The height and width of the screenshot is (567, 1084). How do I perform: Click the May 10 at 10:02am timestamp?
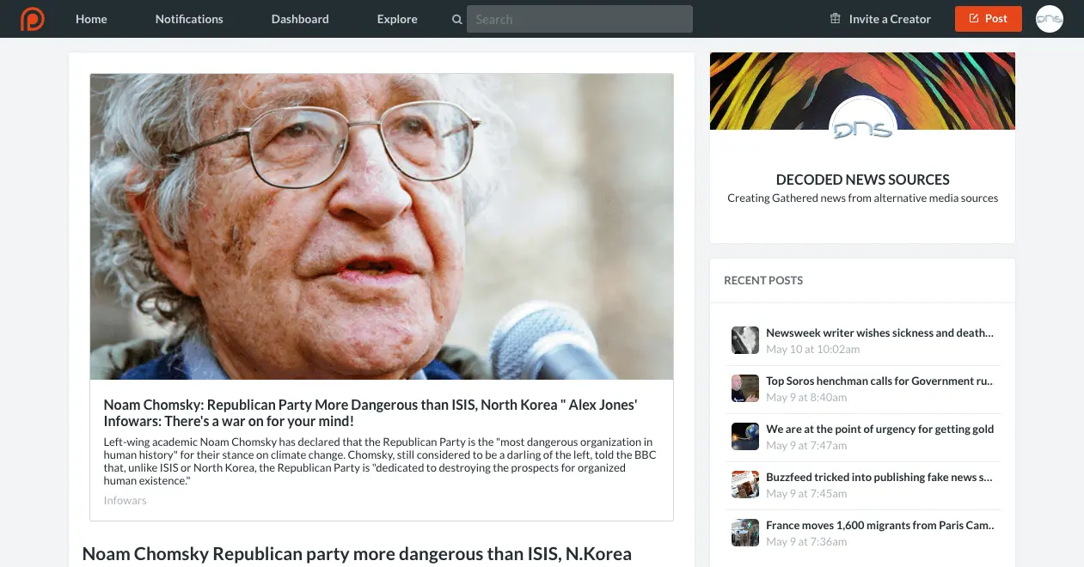(x=813, y=350)
